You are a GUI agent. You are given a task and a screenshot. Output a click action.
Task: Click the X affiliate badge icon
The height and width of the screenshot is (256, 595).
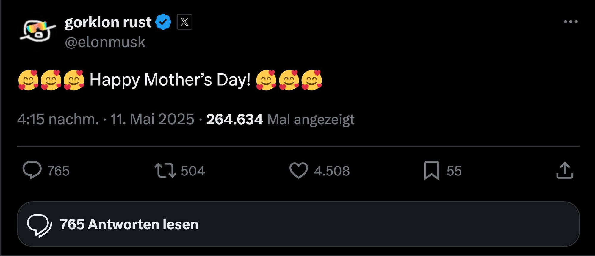184,22
